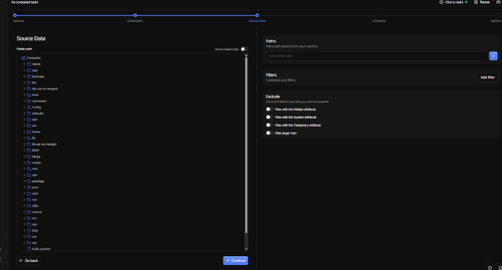502x270 pixels.
Task: Click the defaults folder icon
Action: pyautogui.click(x=29, y=113)
